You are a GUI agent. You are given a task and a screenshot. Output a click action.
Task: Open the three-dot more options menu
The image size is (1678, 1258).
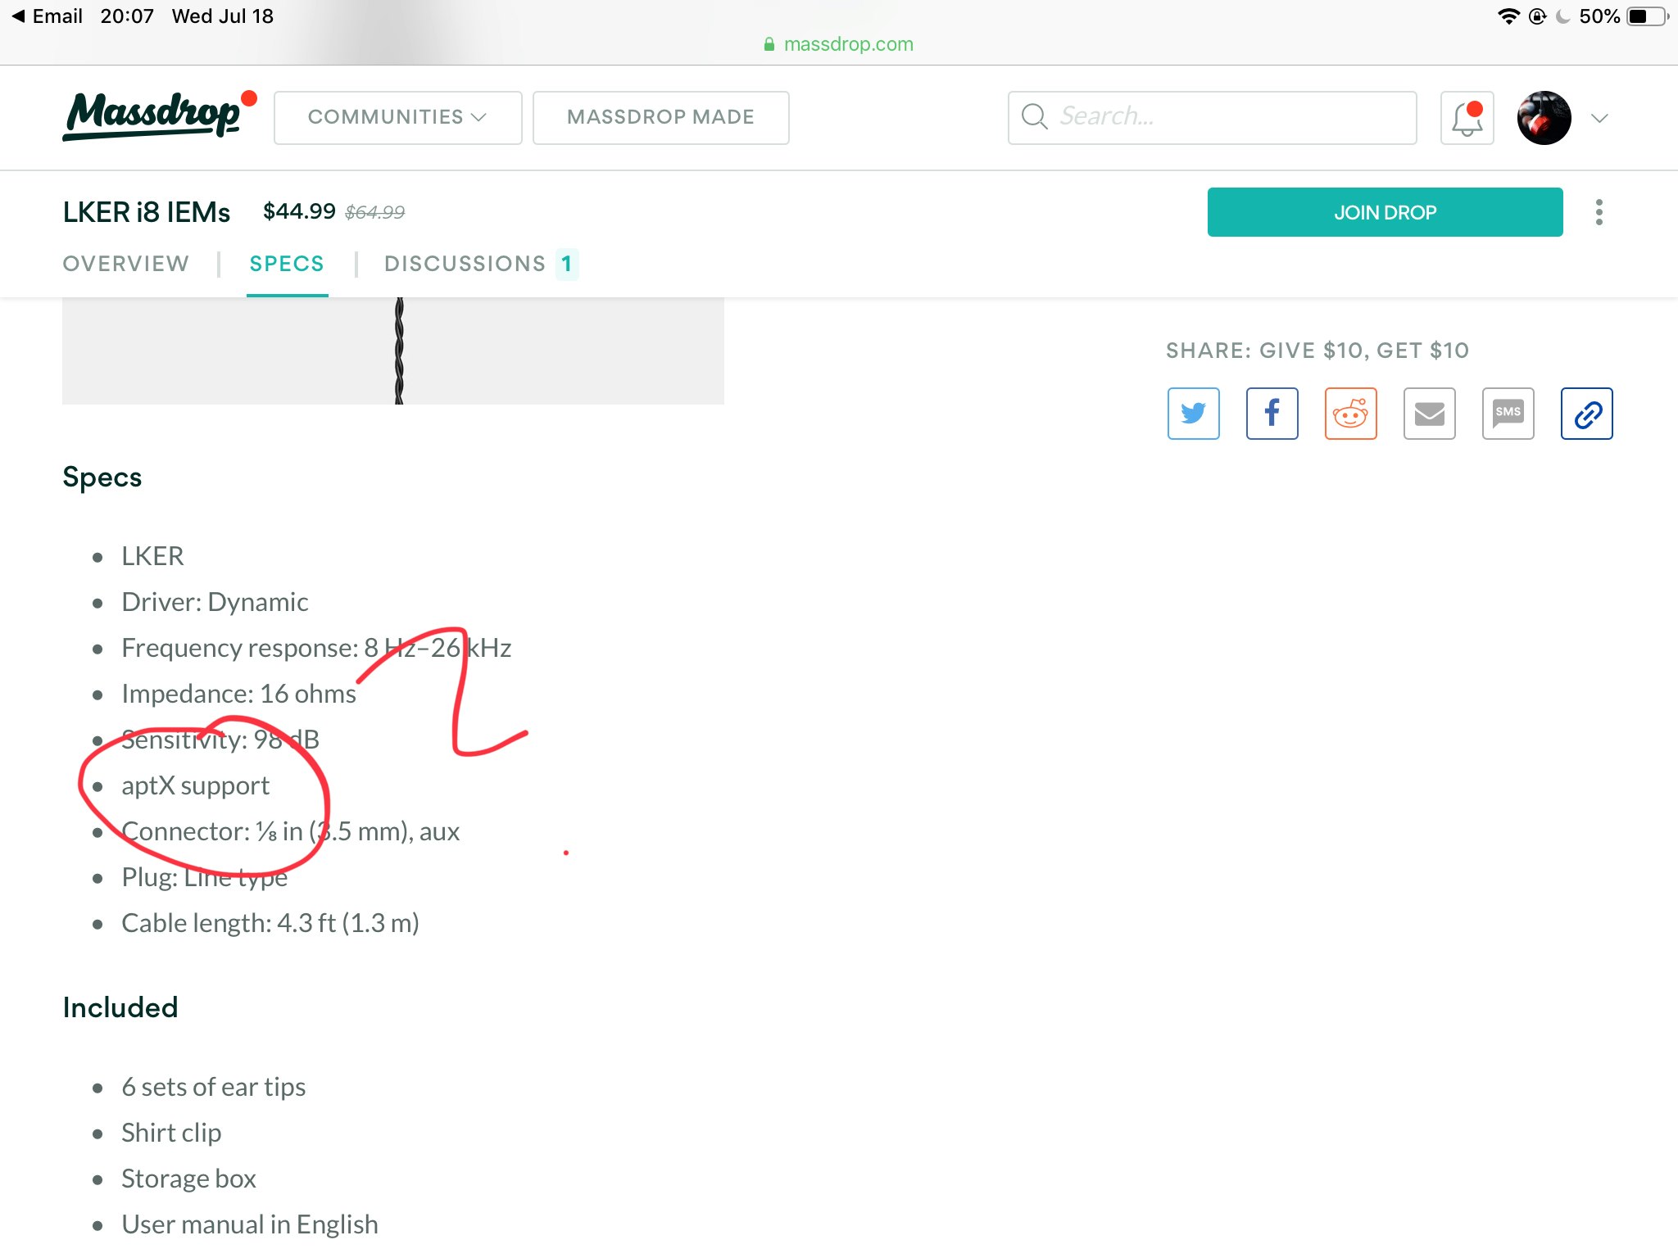point(1599,212)
